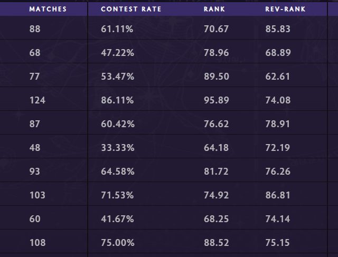Select the 61.11% contest rate cell

point(117,29)
